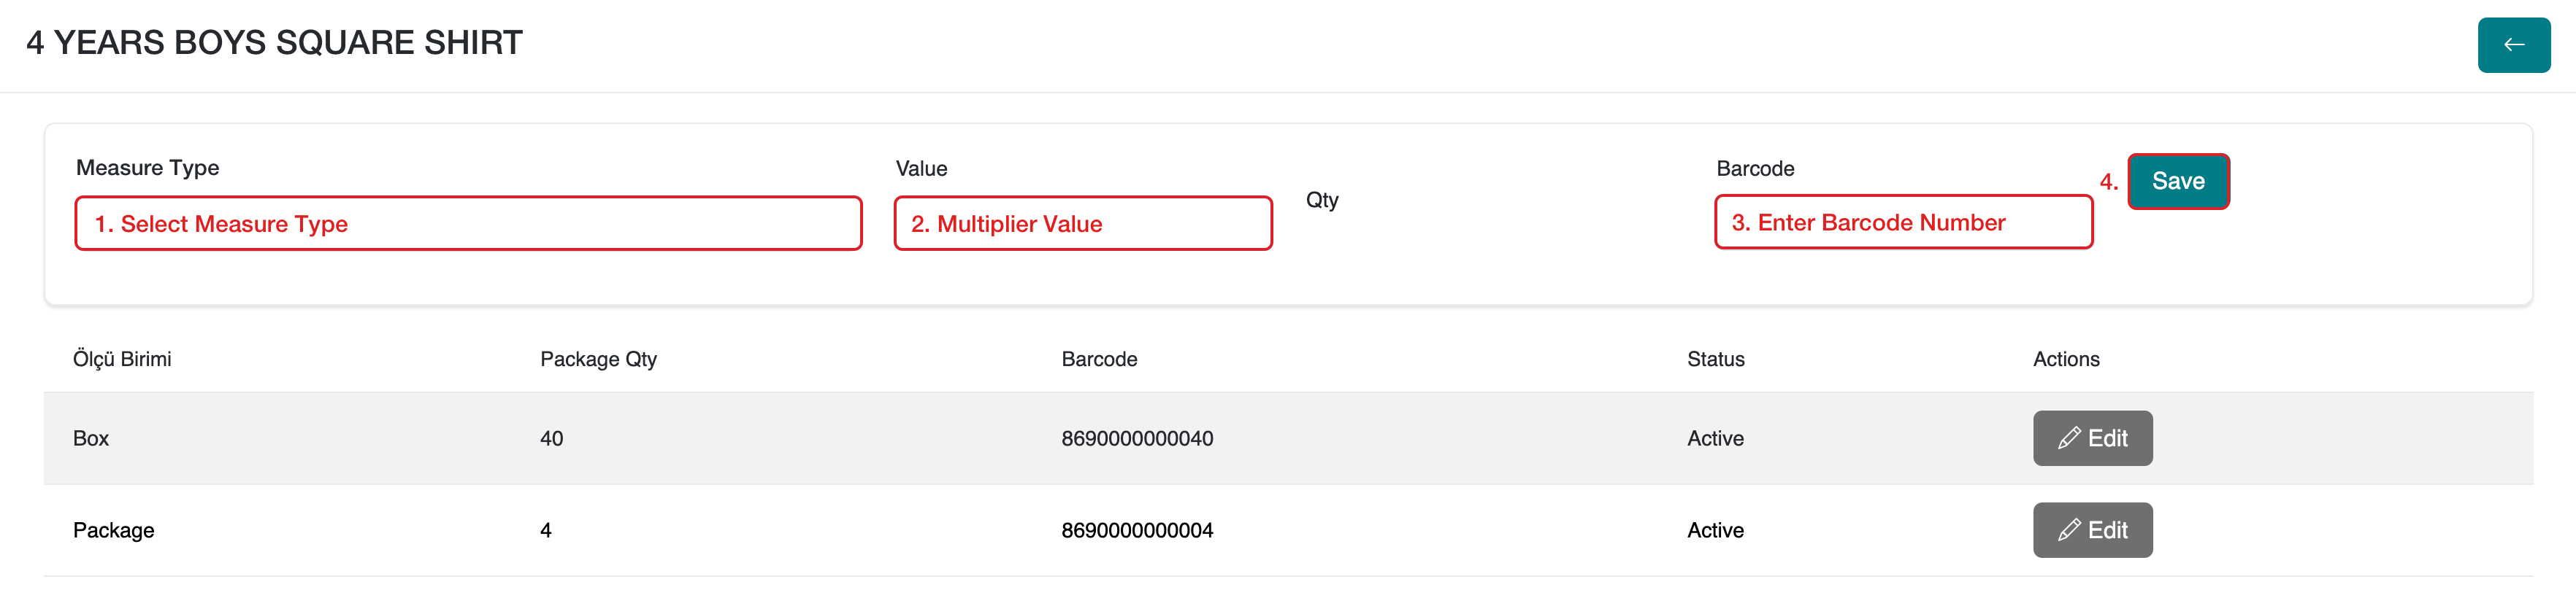Click the pencil icon in the Box row
The image size is (2576, 598).
[x=2069, y=438]
